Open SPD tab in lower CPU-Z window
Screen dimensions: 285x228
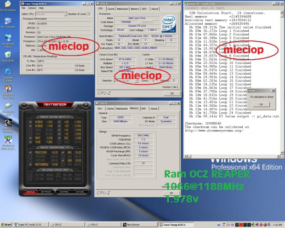coord(143,108)
